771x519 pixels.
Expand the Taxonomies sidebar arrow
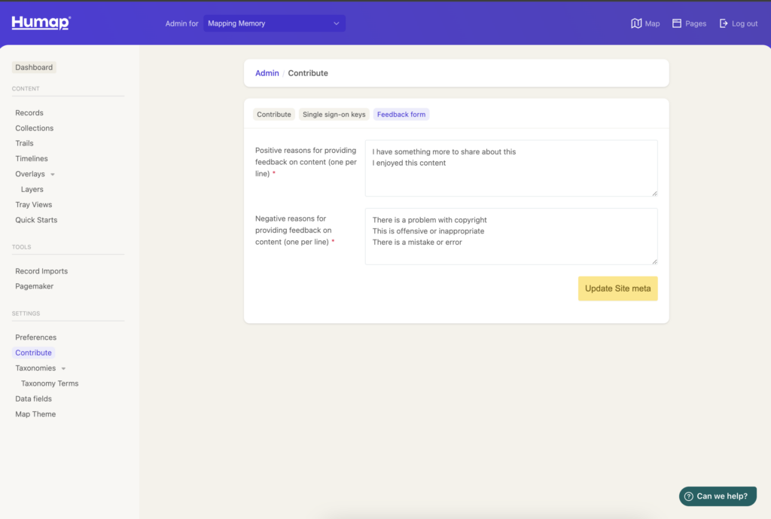click(63, 368)
